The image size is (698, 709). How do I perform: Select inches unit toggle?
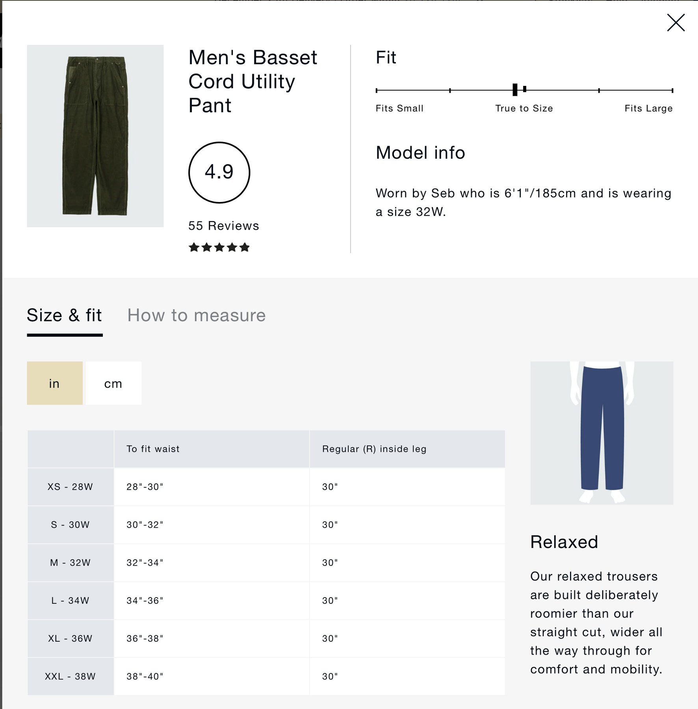[x=55, y=383]
